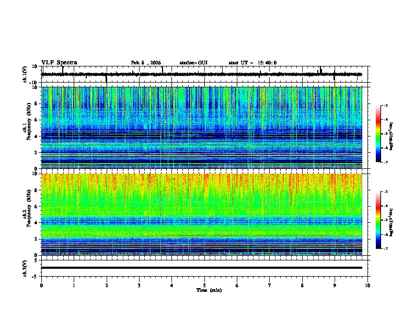414x320 pixels.
Task: Click the ch.1 voltage waveform trace
Action: [201, 74]
